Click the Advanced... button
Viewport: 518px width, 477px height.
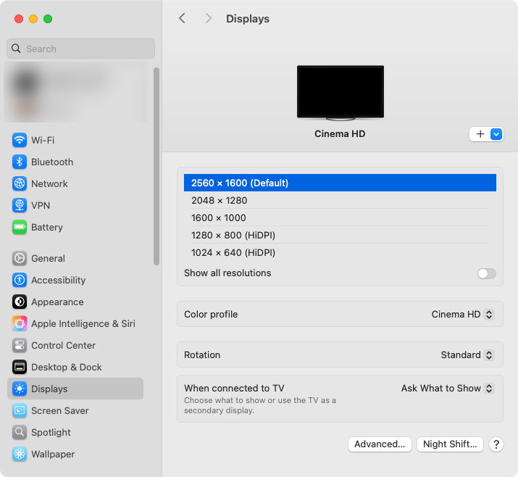coord(380,444)
